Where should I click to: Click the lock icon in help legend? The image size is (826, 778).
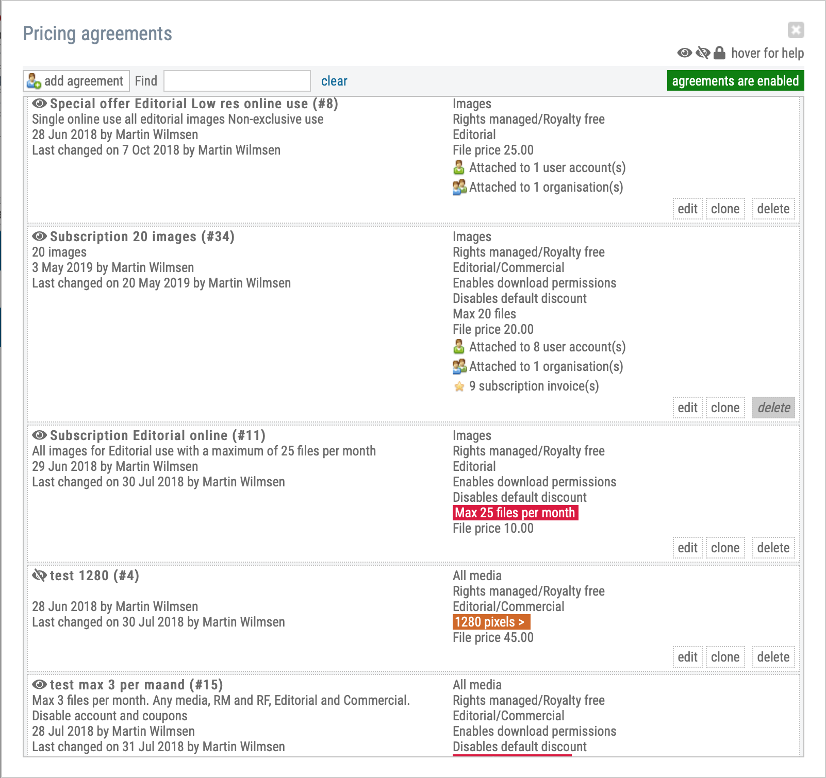coord(719,53)
